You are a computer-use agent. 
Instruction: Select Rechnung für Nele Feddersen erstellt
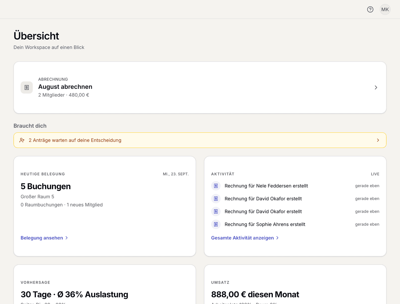tap(266, 186)
